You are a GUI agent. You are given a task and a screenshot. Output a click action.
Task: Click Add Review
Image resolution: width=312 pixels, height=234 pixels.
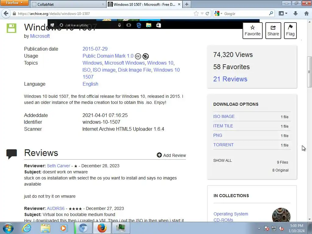point(171,155)
